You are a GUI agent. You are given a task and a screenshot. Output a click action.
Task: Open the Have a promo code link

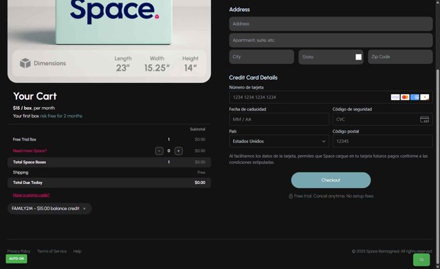[31, 195]
